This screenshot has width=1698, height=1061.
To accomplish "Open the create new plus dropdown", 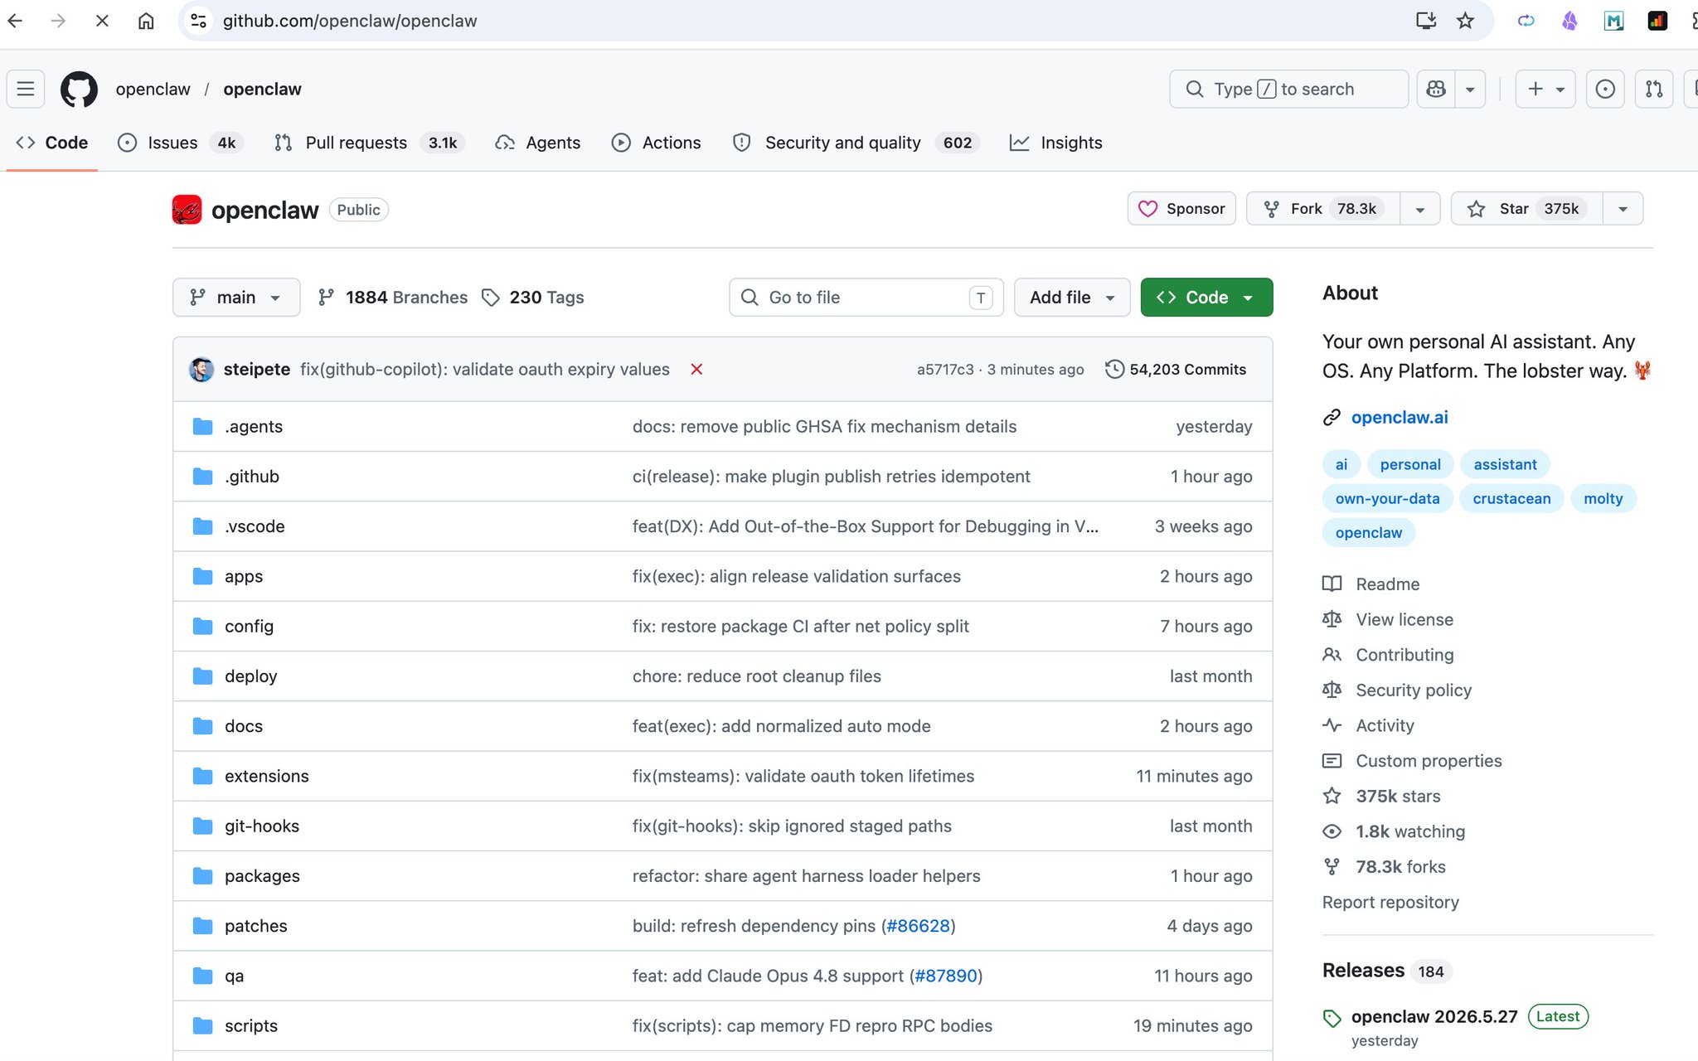I will pos(1545,89).
